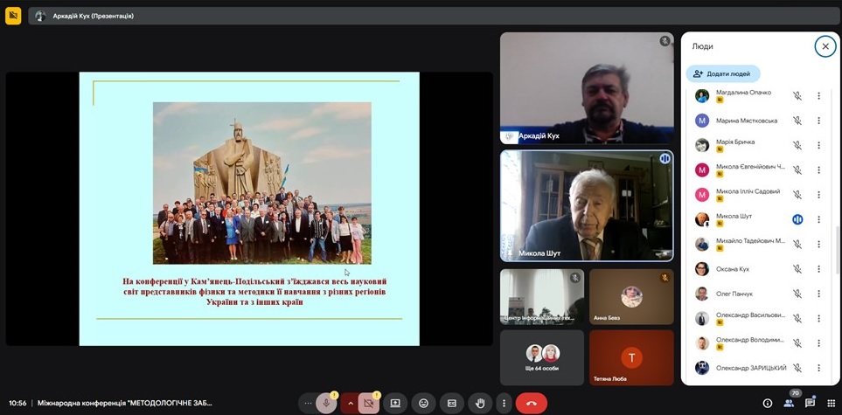The image size is (842, 415).
Task: Open more options for Олег Панчук
Action: pyautogui.click(x=818, y=294)
